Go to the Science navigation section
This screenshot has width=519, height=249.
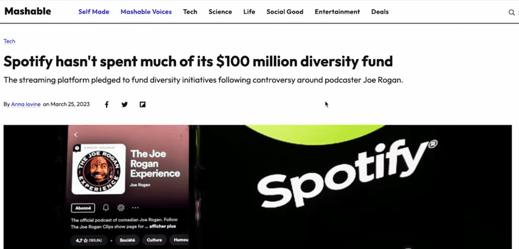pos(220,12)
